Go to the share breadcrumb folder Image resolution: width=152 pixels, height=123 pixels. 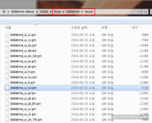click(57, 12)
